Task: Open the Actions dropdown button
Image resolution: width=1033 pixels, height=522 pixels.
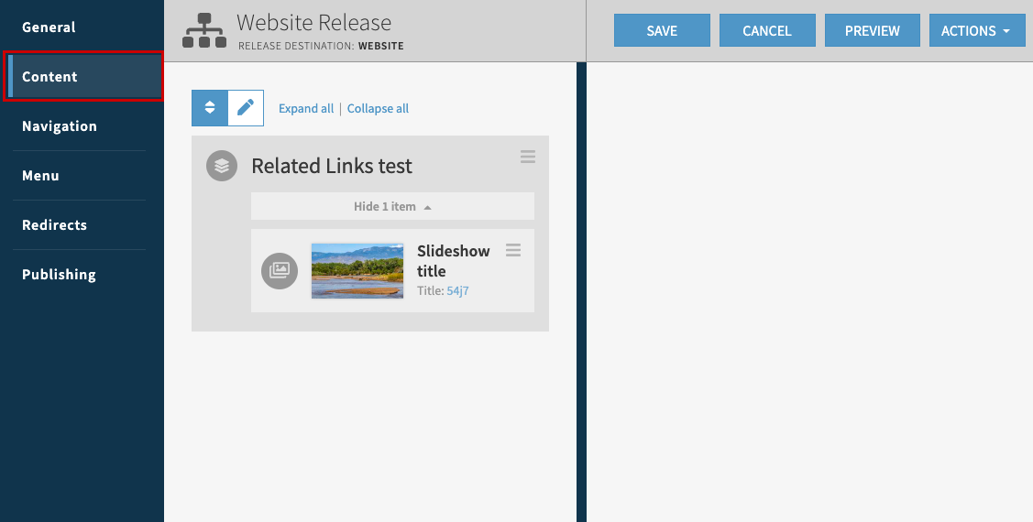Action: coord(976,30)
